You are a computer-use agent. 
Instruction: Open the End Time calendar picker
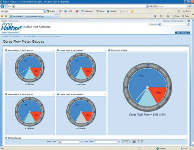tap(119, 142)
